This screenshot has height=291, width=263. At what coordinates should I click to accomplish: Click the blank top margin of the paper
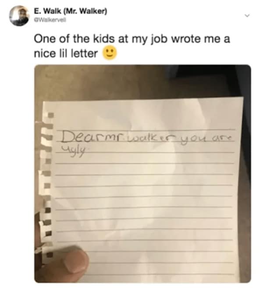click(x=145, y=115)
